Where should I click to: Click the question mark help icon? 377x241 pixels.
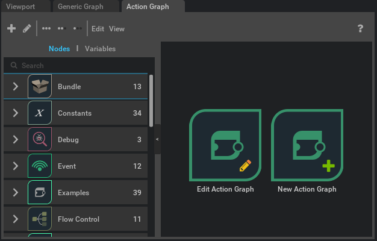click(x=360, y=28)
